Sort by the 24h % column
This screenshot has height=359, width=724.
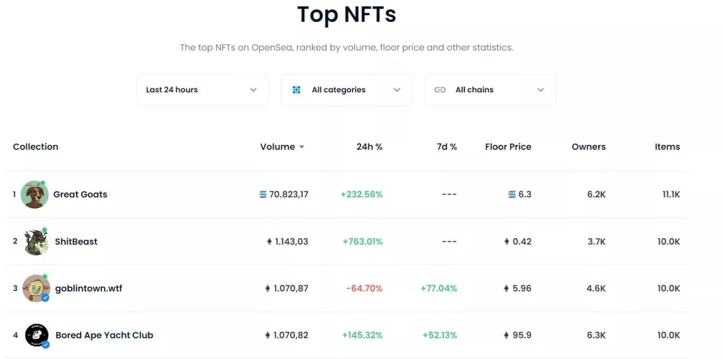pos(369,147)
